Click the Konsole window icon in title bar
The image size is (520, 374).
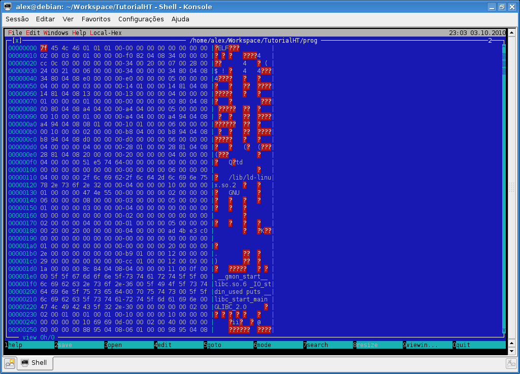[x=8, y=7]
